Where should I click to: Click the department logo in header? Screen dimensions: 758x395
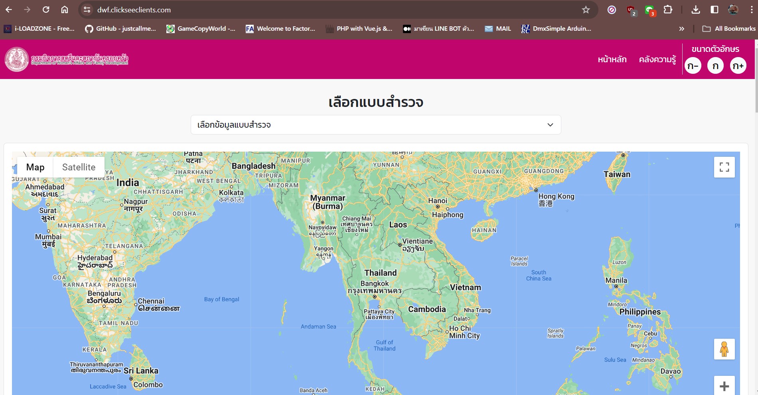pyautogui.click(x=67, y=59)
